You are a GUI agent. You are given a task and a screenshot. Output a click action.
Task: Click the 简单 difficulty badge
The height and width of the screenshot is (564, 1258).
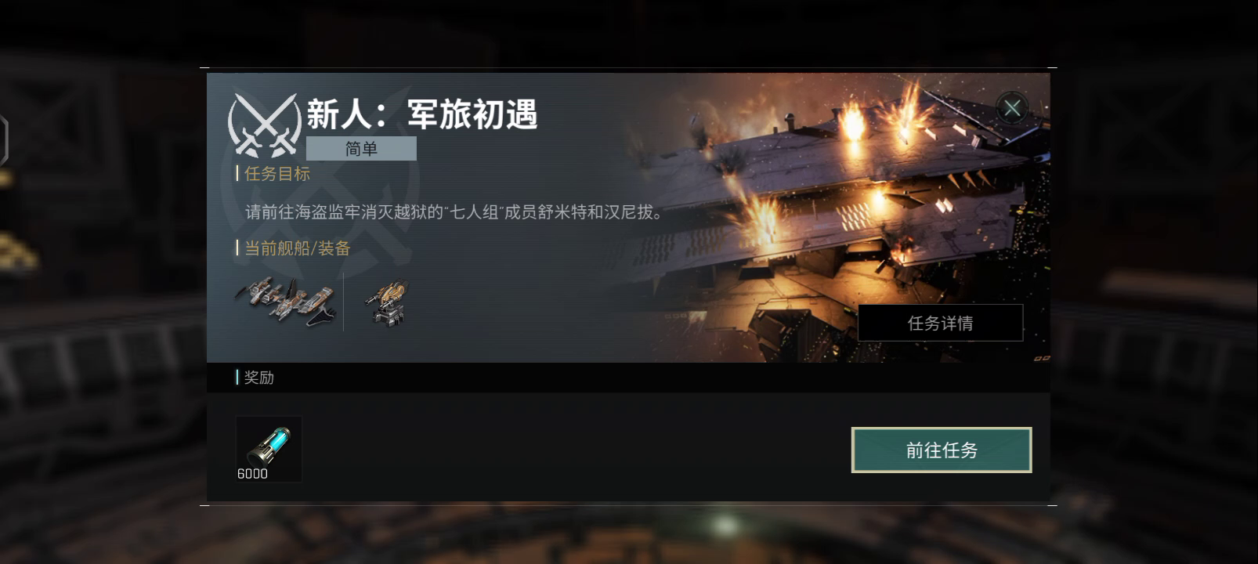click(361, 148)
